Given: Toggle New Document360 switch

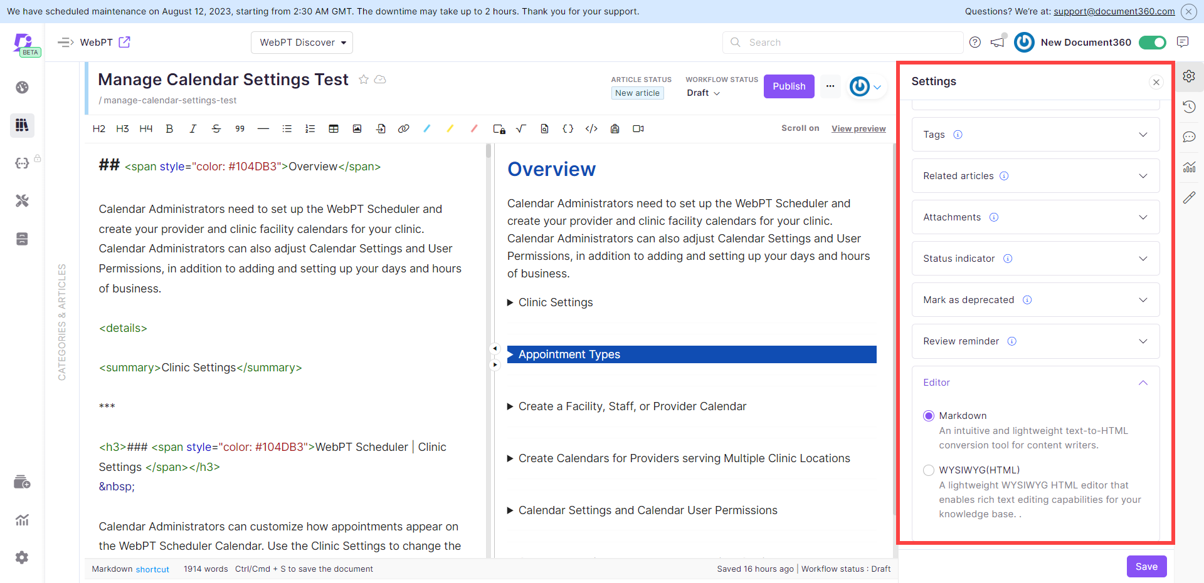Looking at the screenshot, I should (x=1152, y=43).
